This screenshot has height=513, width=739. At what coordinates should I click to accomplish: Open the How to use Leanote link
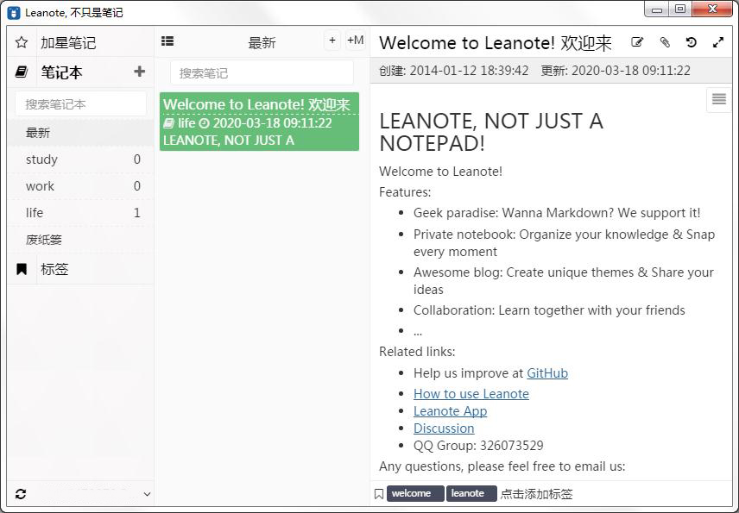coord(471,394)
